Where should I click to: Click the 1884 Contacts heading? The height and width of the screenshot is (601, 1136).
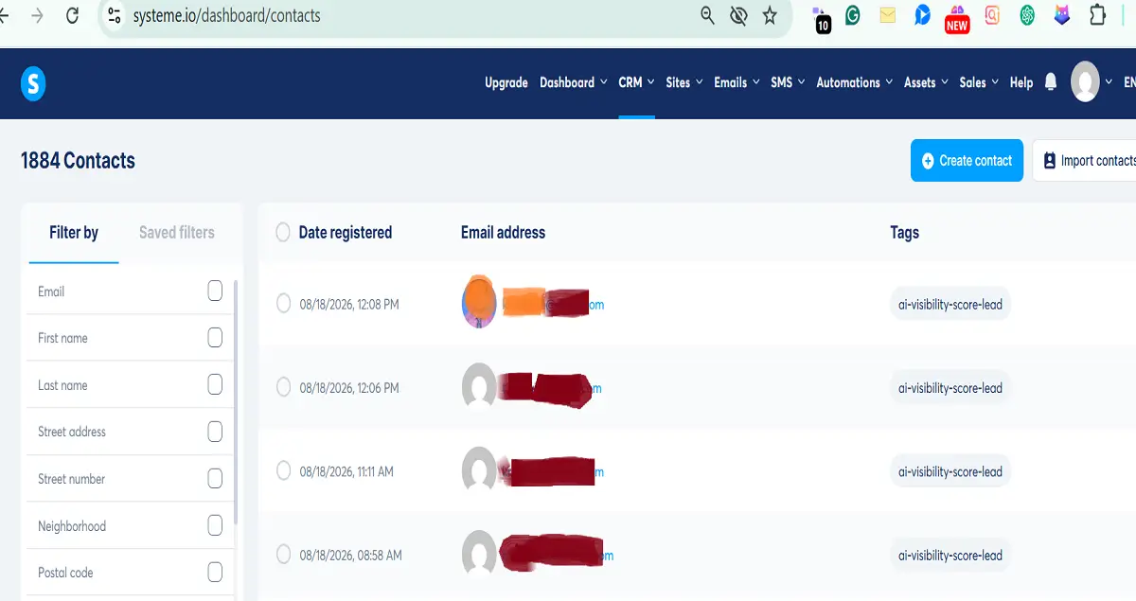[x=78, y=161]
